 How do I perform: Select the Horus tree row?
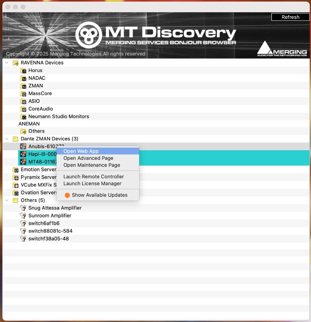click(x=156, y=70)
